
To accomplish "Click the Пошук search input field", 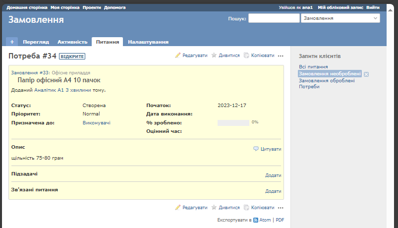I will pyautogui.click(x=274, y=18).
